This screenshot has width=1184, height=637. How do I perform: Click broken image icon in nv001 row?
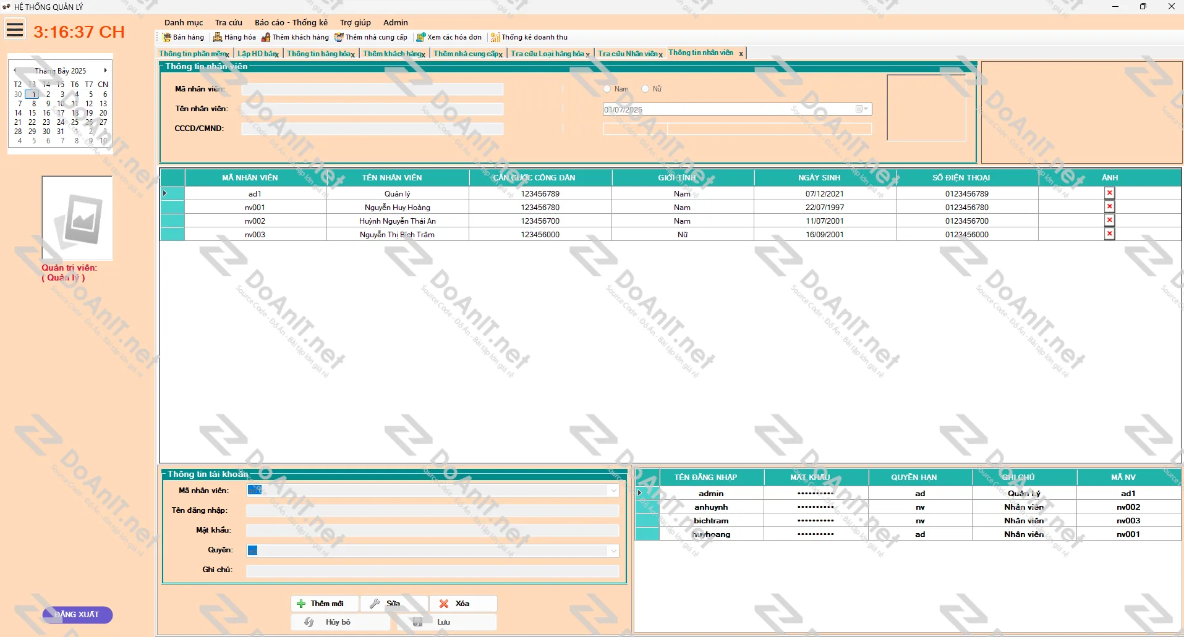click(1109, 207)
